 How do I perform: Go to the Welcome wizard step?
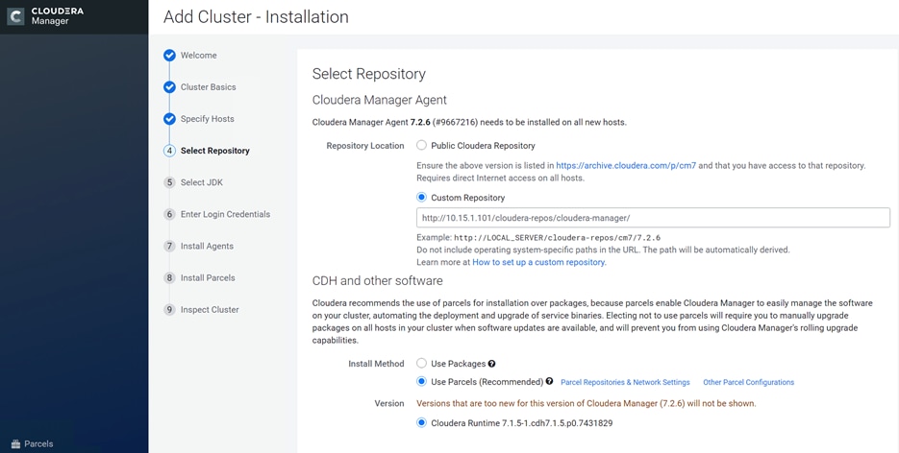(198, 56)
